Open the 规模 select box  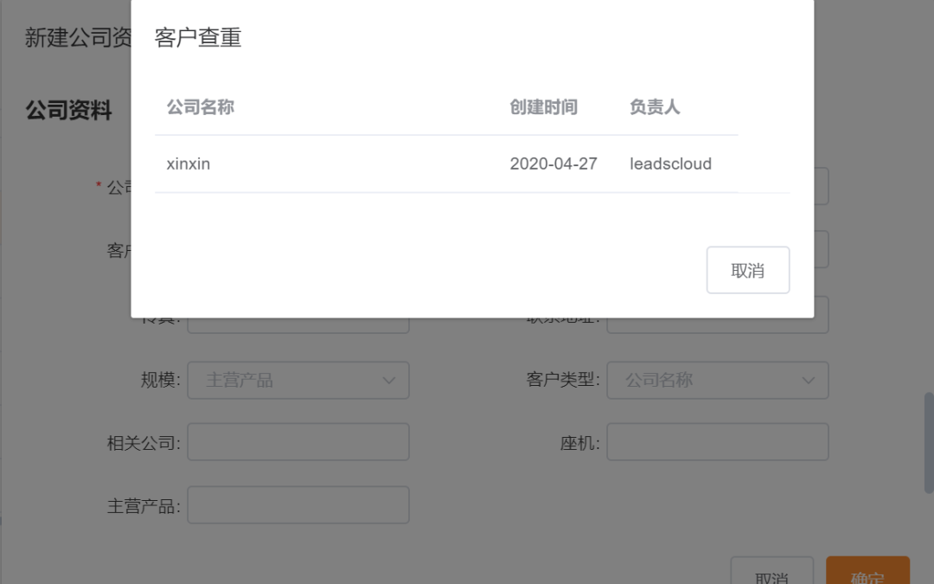click(x=285, y=380)
